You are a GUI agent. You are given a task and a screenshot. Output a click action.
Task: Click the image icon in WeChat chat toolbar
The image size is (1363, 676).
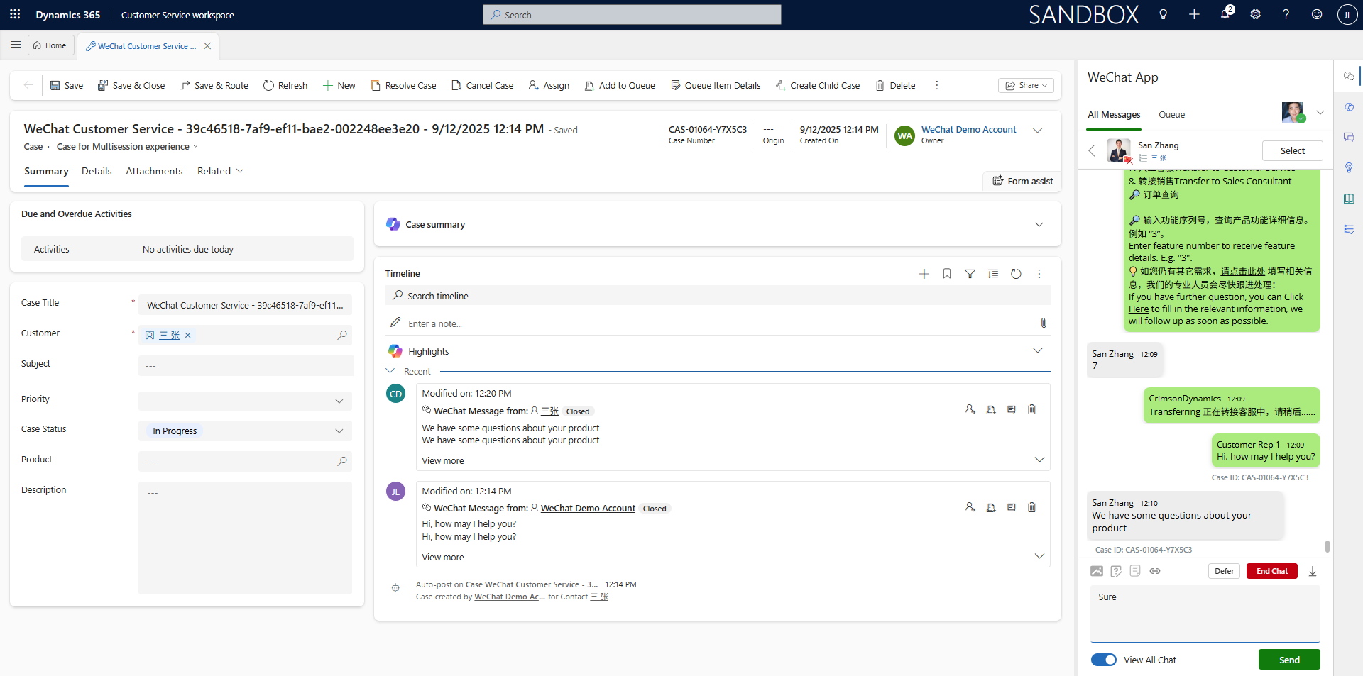point(1097,571)
